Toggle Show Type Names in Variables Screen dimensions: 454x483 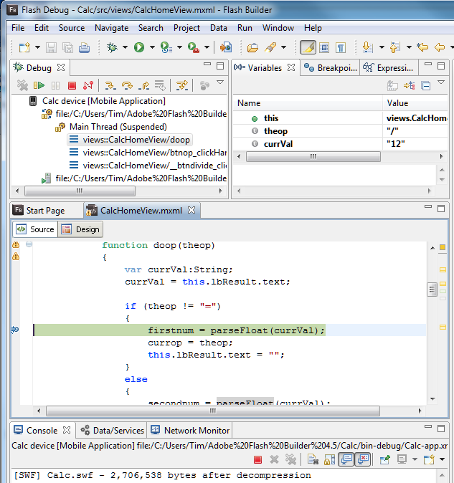click(x=392, y=85)
